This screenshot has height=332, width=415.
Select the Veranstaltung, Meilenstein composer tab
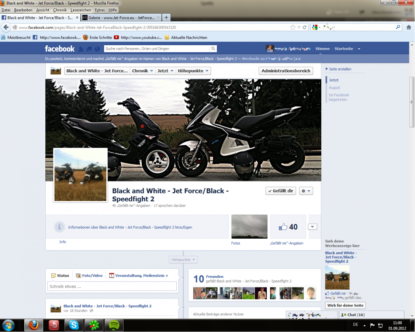click(x=138, y=276)
